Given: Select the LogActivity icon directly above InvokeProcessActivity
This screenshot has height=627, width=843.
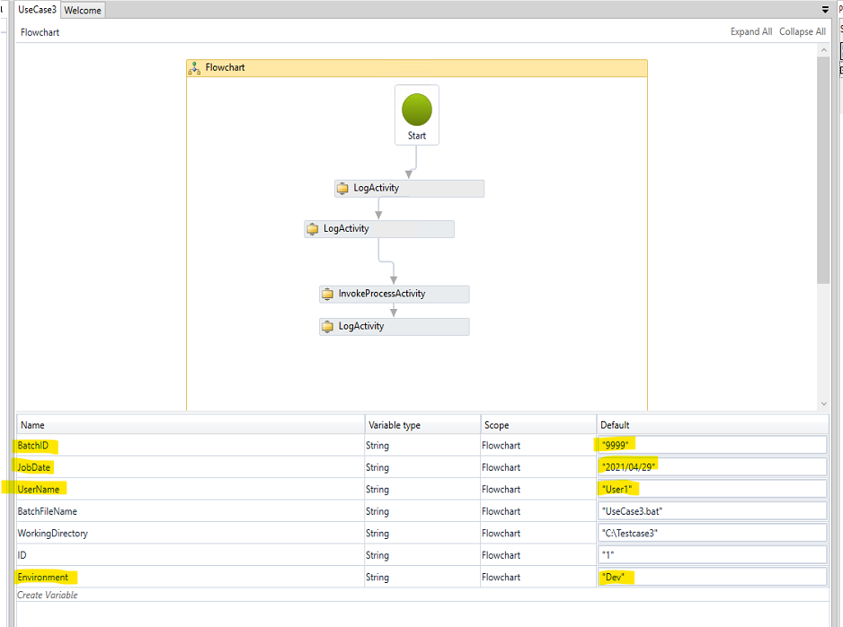Looking at the screenshot, I should click(313, 229).
